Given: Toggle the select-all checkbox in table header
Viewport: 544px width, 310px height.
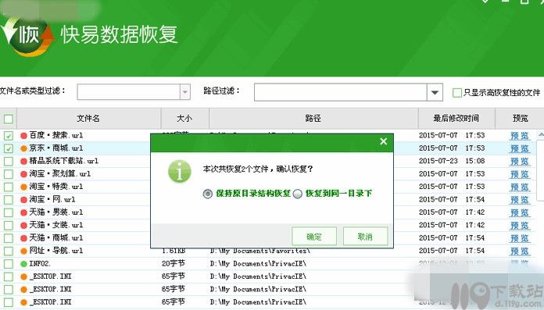Looking at the screenshot, I should 9,119.
